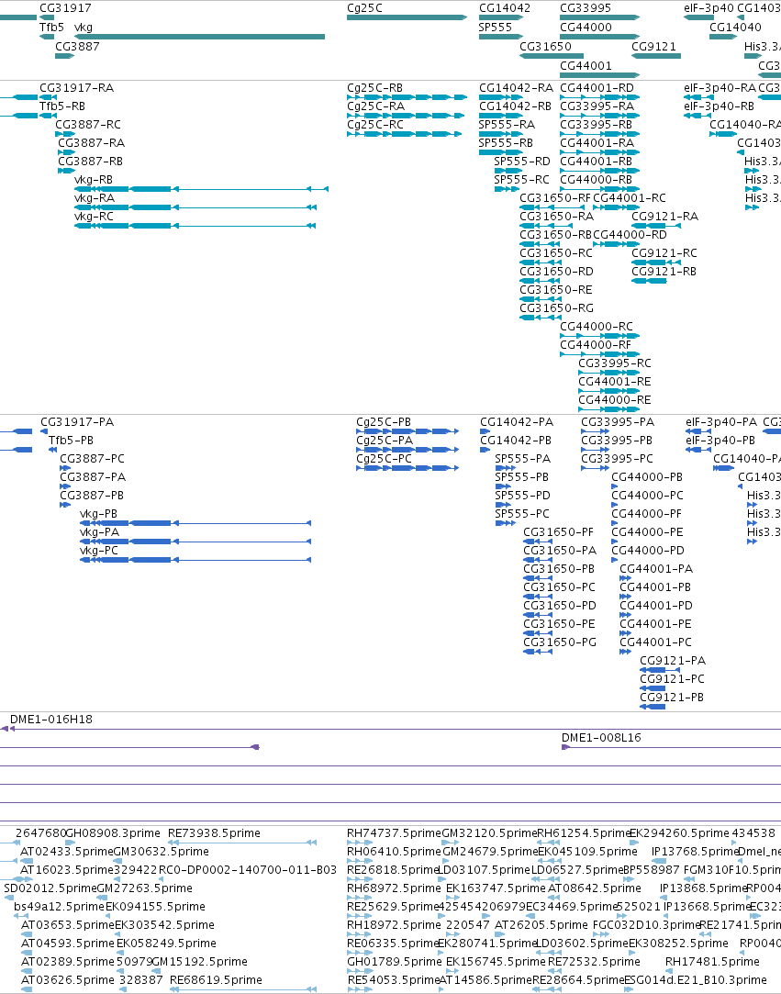Select EST RE68619.5prime
Image resolution: width=781 pixels, height=994 pixels.
(x=217, y=980)
